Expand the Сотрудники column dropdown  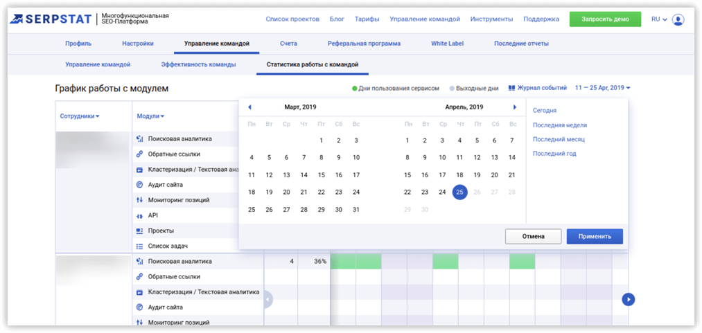pyautogui.click(x=80, y=116)
